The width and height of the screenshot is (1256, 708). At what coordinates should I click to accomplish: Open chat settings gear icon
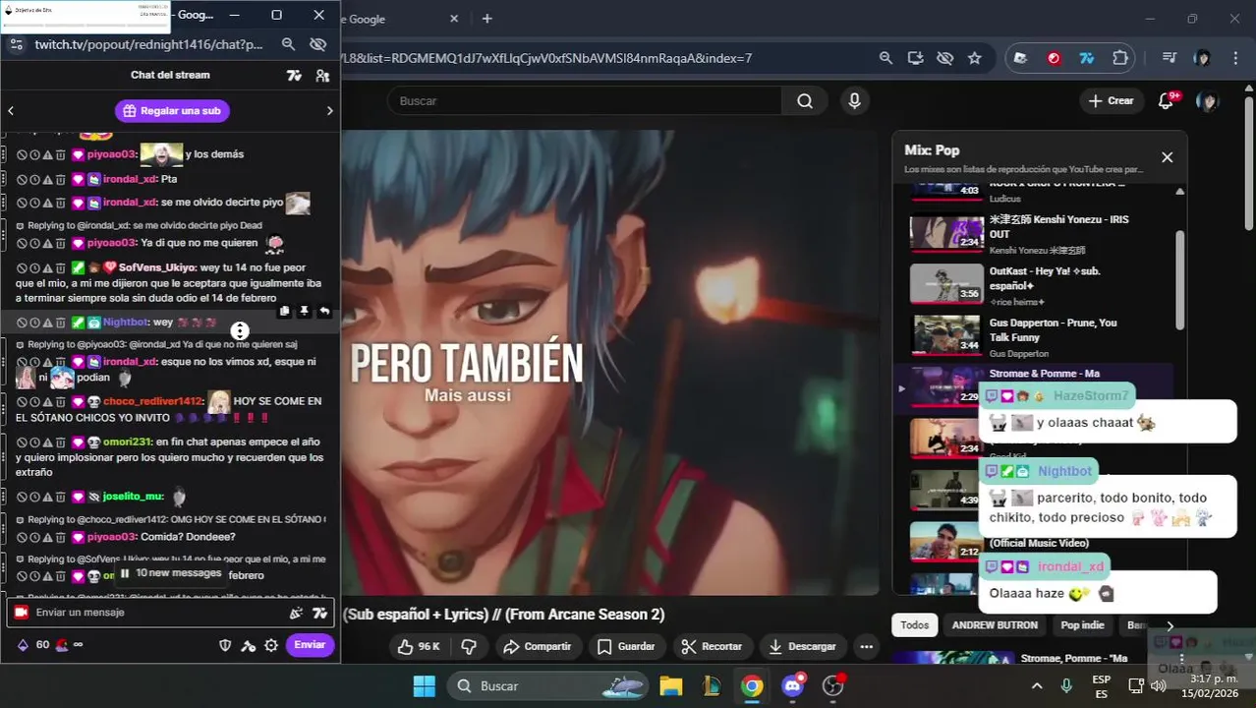coord(271,646)
